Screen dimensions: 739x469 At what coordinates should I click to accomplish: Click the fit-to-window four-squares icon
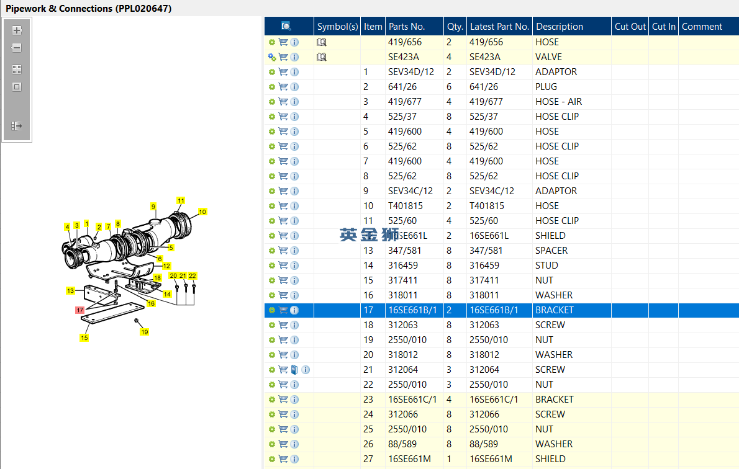pyautogui.click(x=17, y=69)
